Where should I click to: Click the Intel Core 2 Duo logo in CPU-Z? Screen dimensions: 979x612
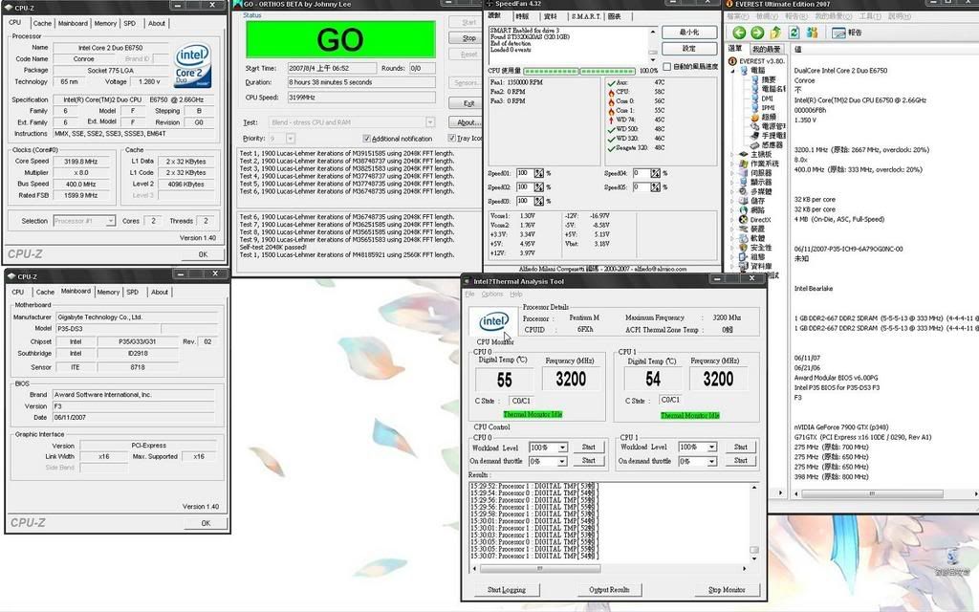[x=193, y=62]
